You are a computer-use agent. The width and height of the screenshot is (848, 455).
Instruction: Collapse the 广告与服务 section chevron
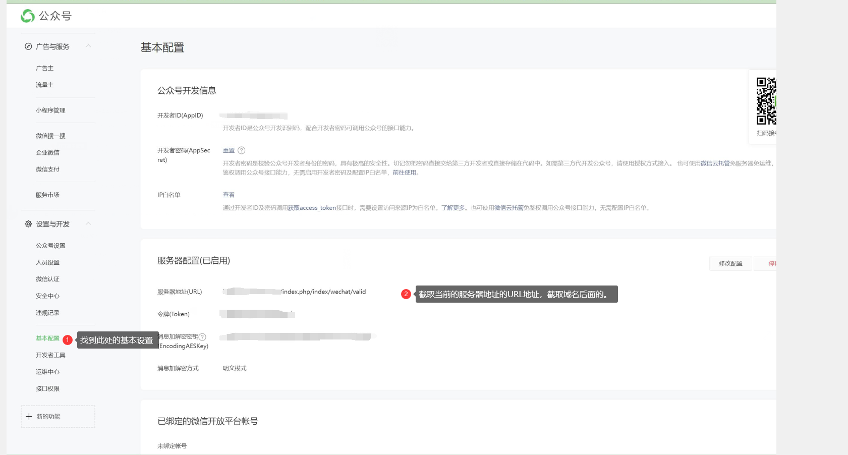tap(88, 46)
